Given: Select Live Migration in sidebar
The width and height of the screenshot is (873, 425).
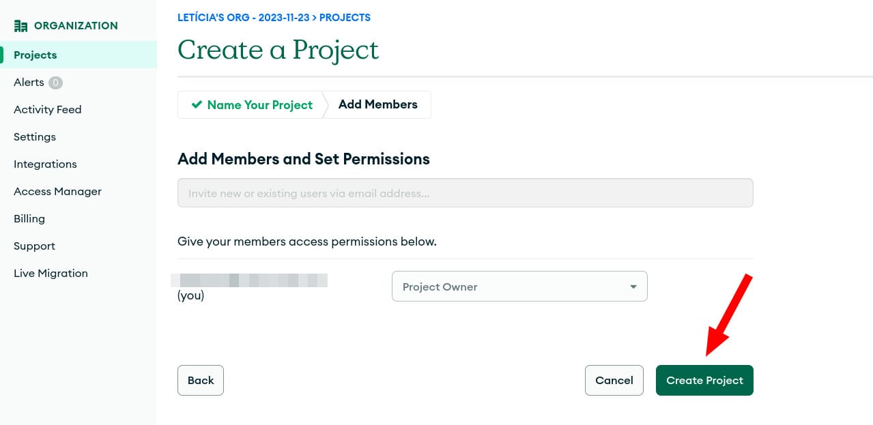Looking at the screenshot, I should [x=51, y=273].
